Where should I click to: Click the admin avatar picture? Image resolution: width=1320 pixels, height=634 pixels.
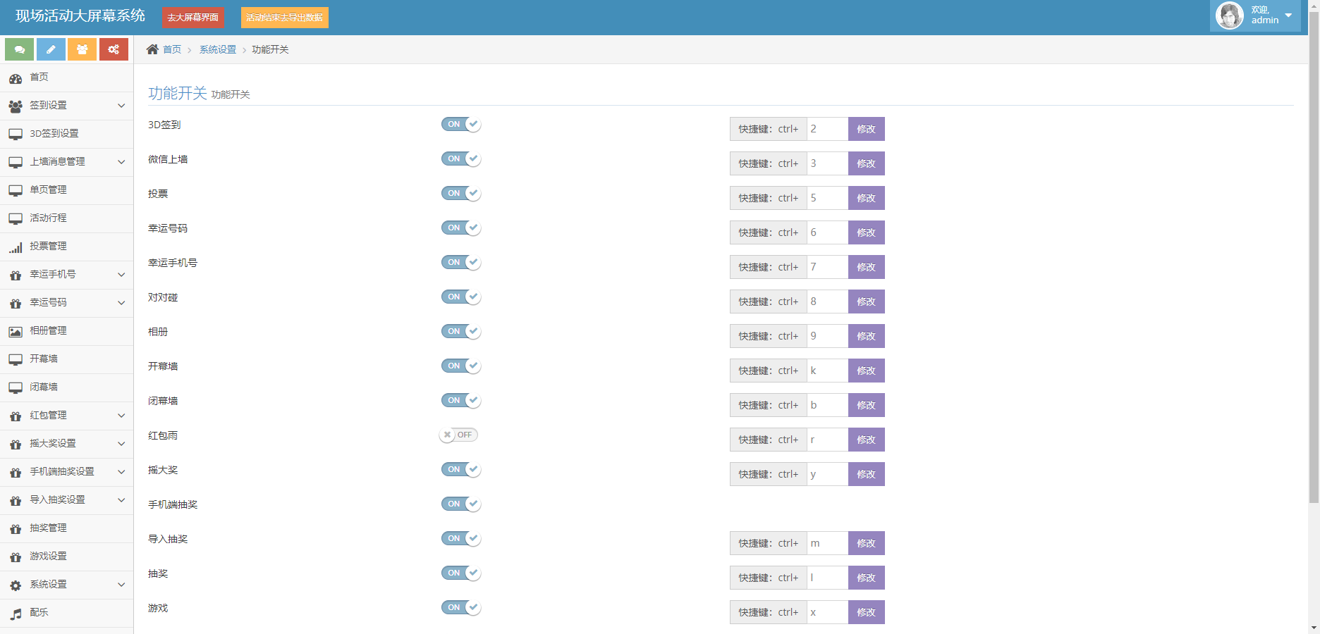pyautogui.click(x=1230, y=15)
